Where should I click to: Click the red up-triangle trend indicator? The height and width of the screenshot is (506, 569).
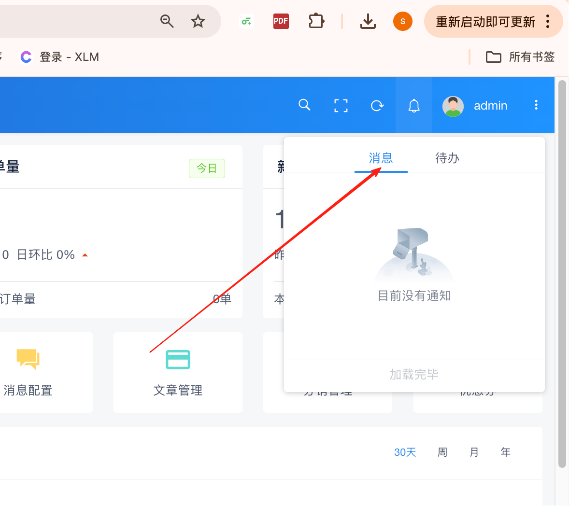click(x=85, y=255)
